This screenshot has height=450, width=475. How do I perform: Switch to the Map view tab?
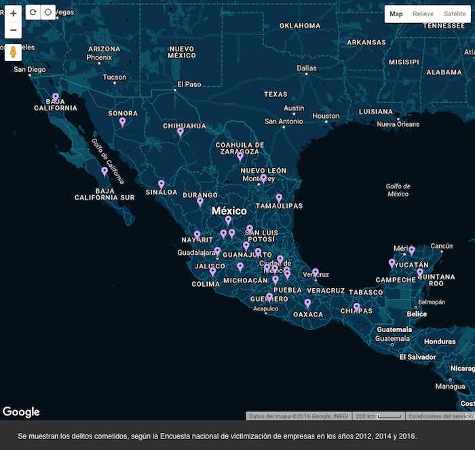coord(396,14)
